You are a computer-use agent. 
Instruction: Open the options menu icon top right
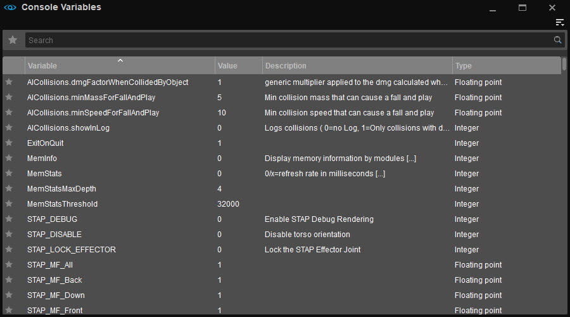pyautogui.click(x=560, y=23)
